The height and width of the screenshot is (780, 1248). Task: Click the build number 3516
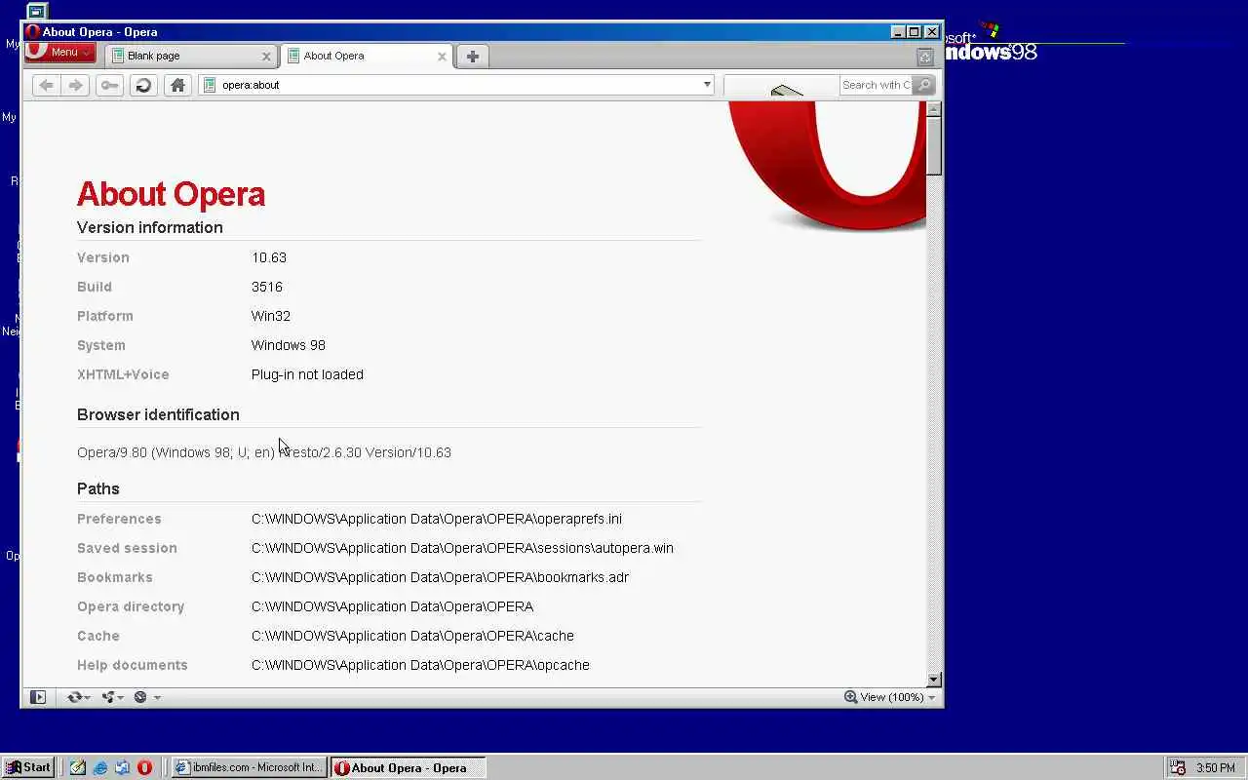(x=267, y=287)
